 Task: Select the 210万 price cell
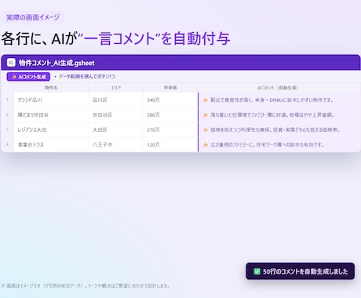click(170, 129)
